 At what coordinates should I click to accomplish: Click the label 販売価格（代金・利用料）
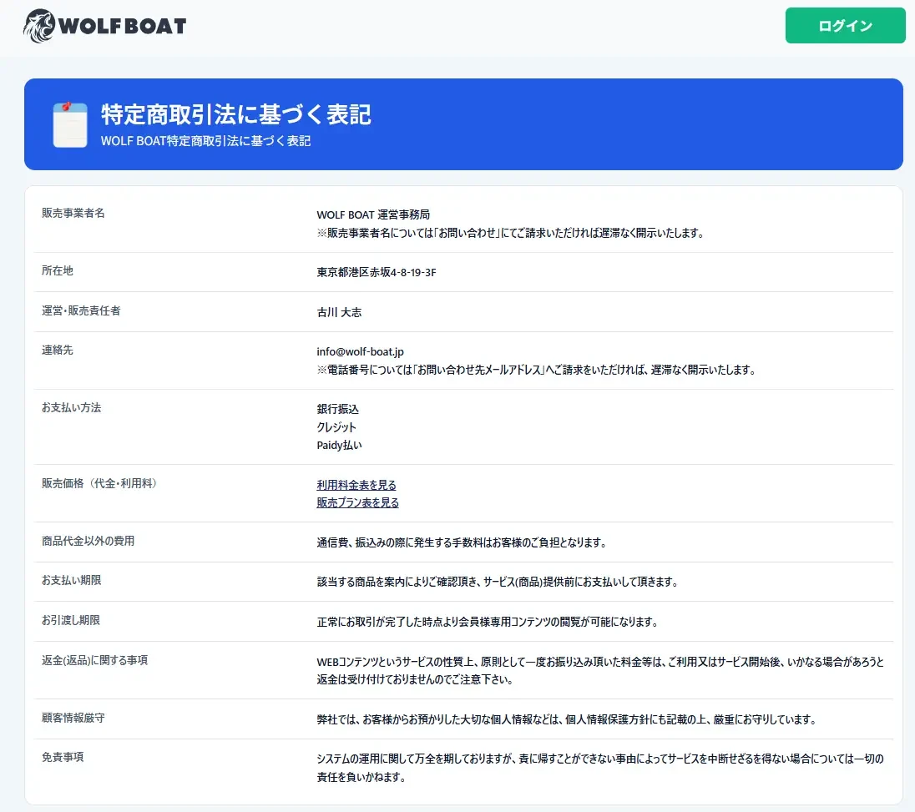(99, 483)
